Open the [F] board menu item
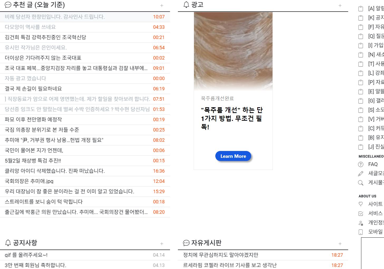The image size is (384, 269). pos(376,27)
